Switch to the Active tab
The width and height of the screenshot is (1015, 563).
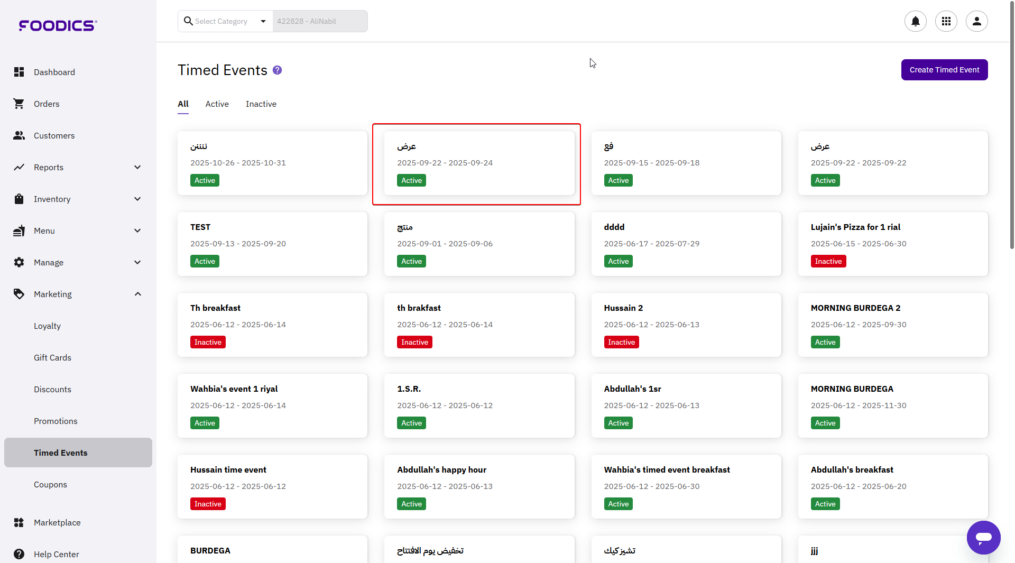tap(217, 104)
